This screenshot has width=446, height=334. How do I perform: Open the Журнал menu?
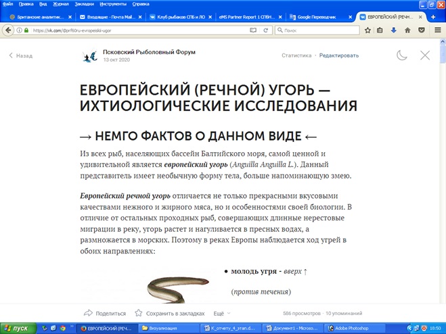point(60,4)
